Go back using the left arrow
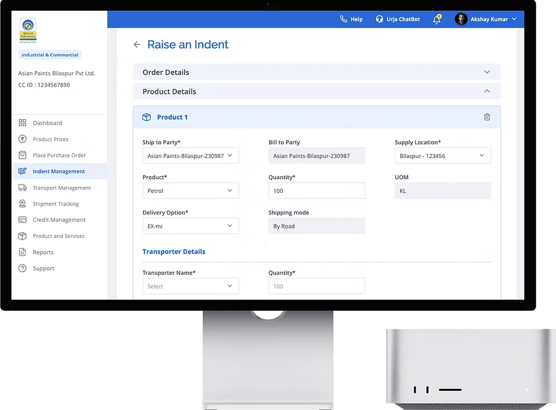 pyautogui.click(x=137, y=44)
